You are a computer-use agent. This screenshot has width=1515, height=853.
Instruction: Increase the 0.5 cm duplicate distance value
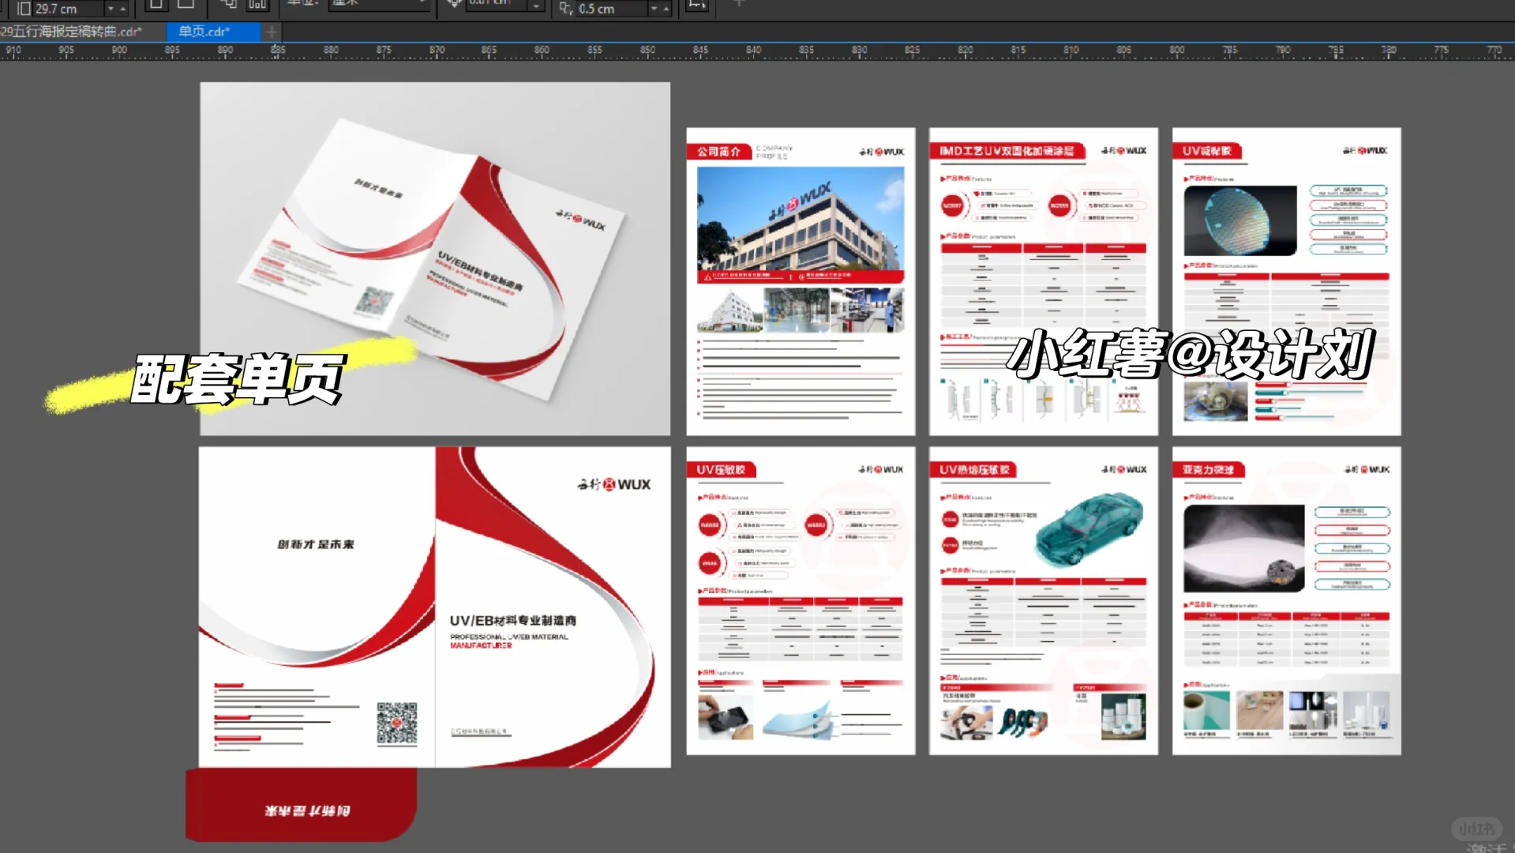[666, 9]
